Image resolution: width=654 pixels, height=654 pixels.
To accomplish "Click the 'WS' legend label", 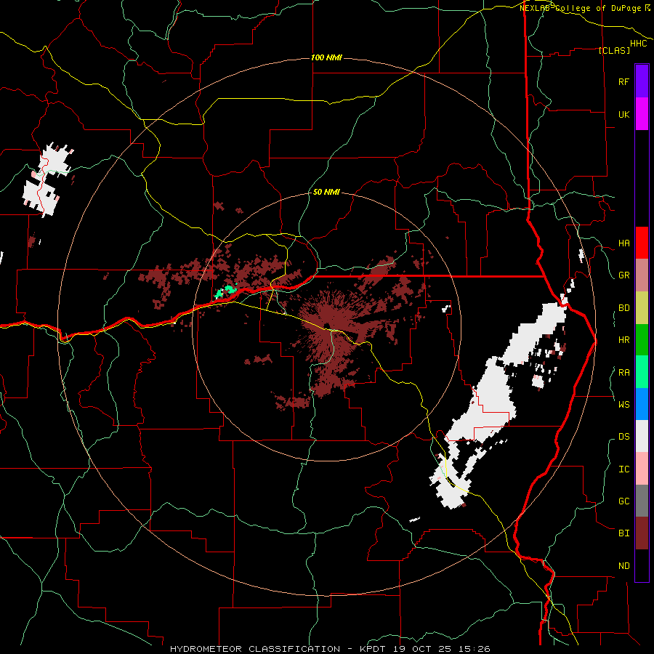I will click(x=623, y=404).
